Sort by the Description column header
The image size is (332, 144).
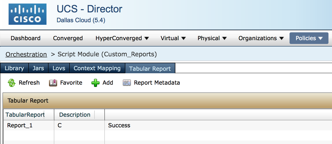click(x=75, y=115)
